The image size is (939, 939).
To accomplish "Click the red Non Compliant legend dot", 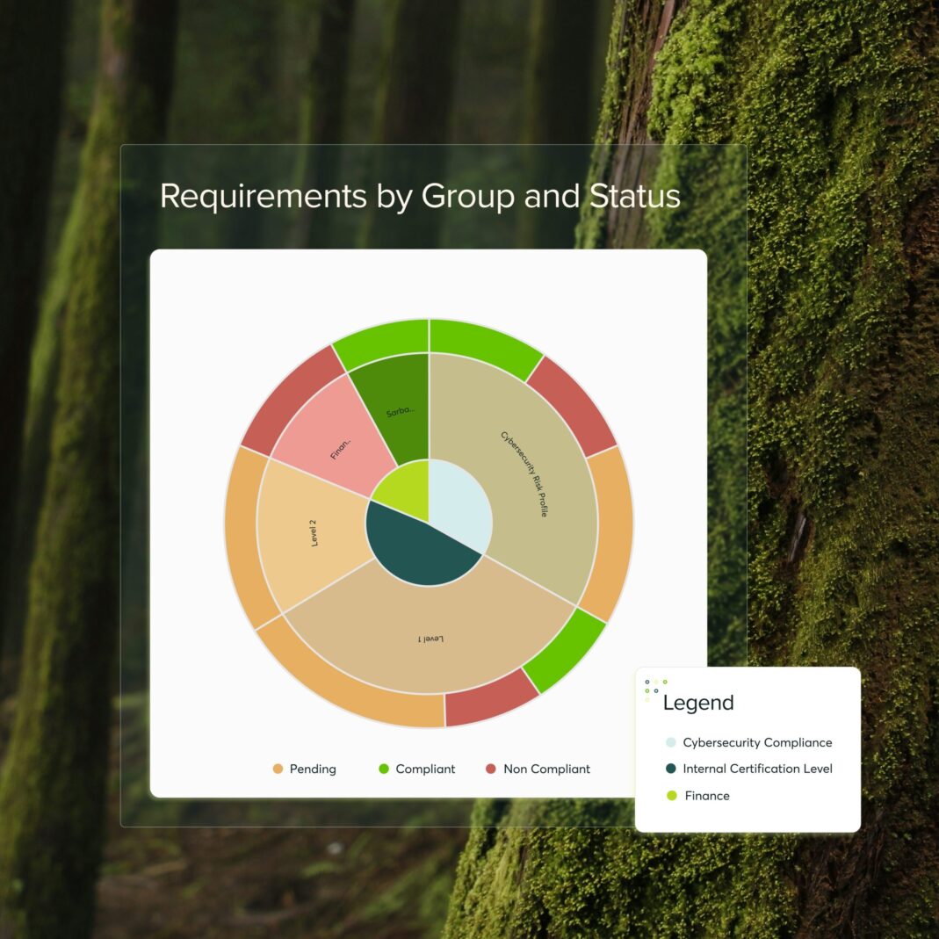I will pos(491,769).
